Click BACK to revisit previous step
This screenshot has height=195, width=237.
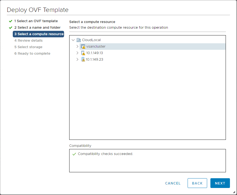pos(197,183)
